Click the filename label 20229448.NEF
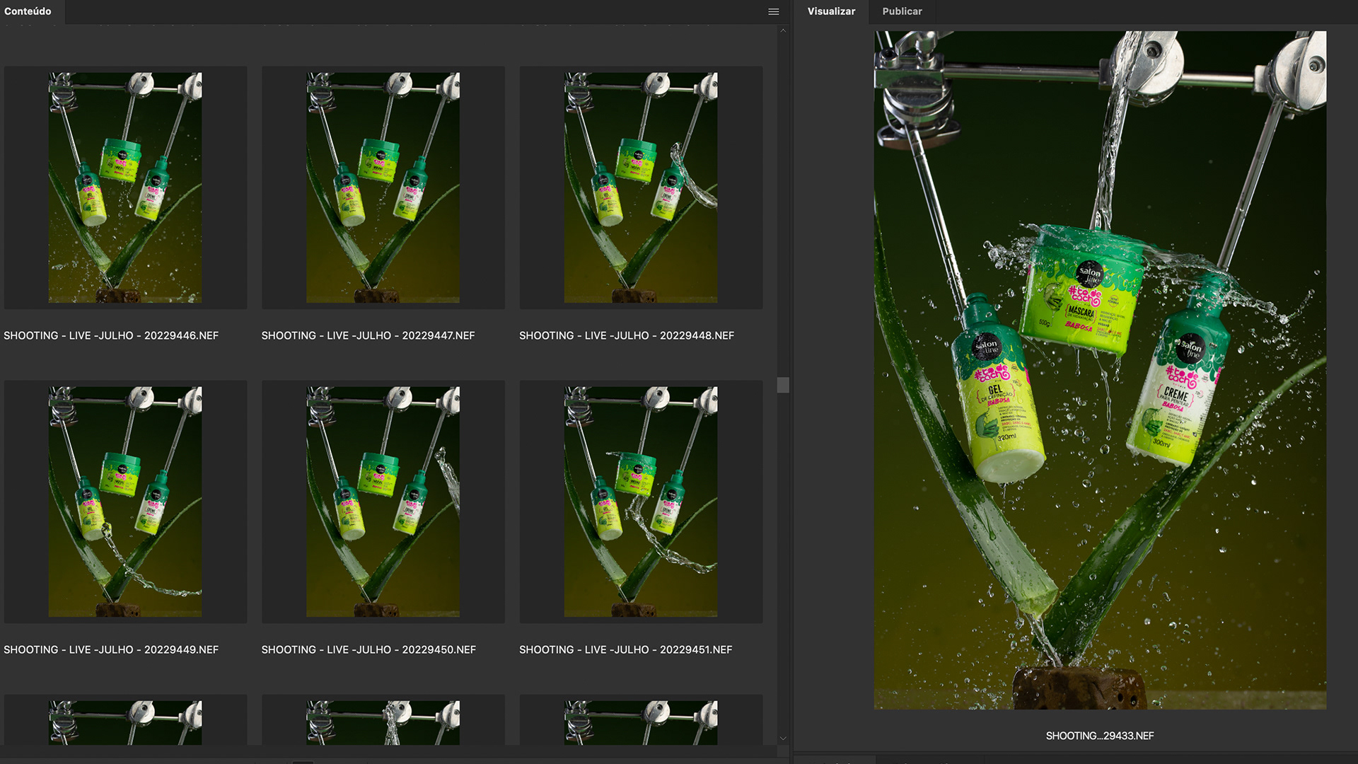1358x764 pixels. [627, 335]
